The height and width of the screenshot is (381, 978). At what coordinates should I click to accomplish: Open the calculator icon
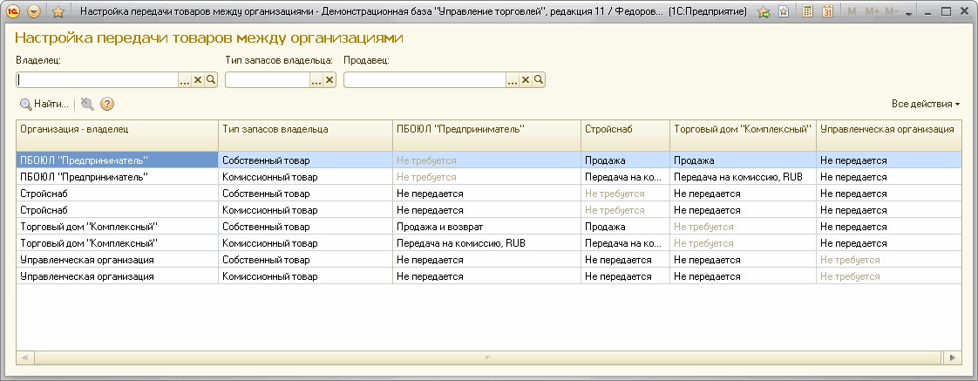click(807, 11)
